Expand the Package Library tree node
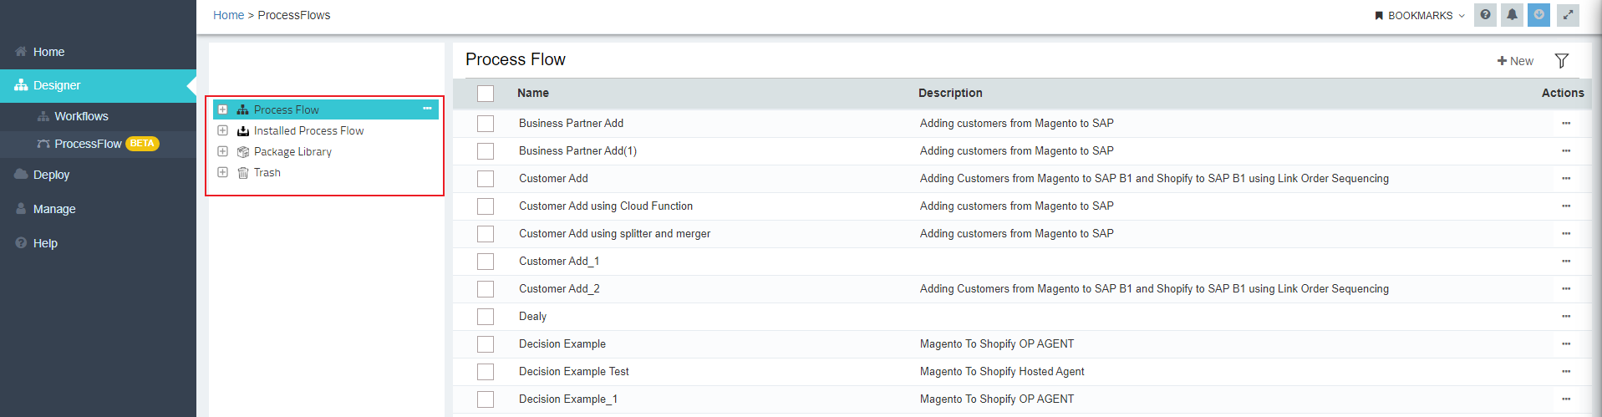The image size is (1602, 417). coord(222,151)
